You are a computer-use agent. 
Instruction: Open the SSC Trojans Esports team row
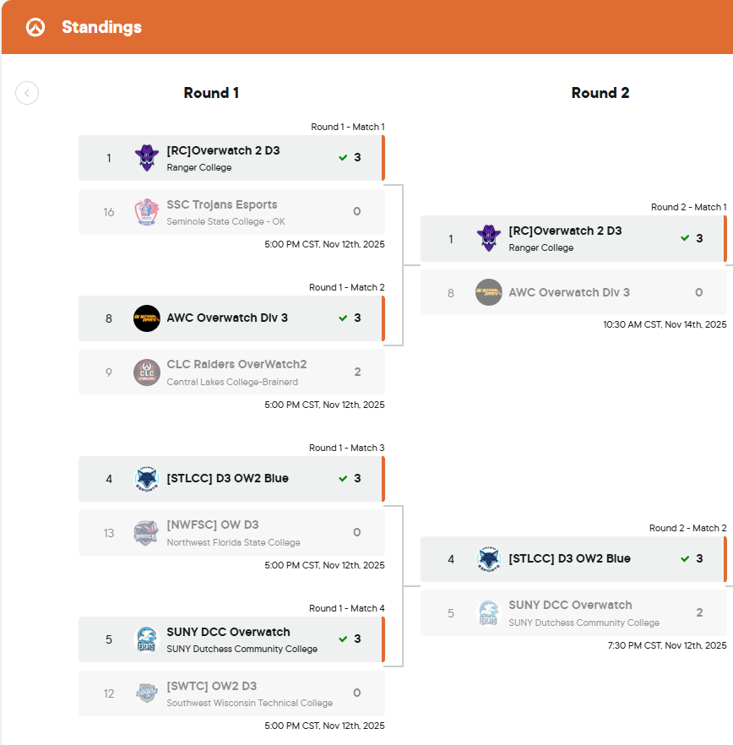[232, 212]
